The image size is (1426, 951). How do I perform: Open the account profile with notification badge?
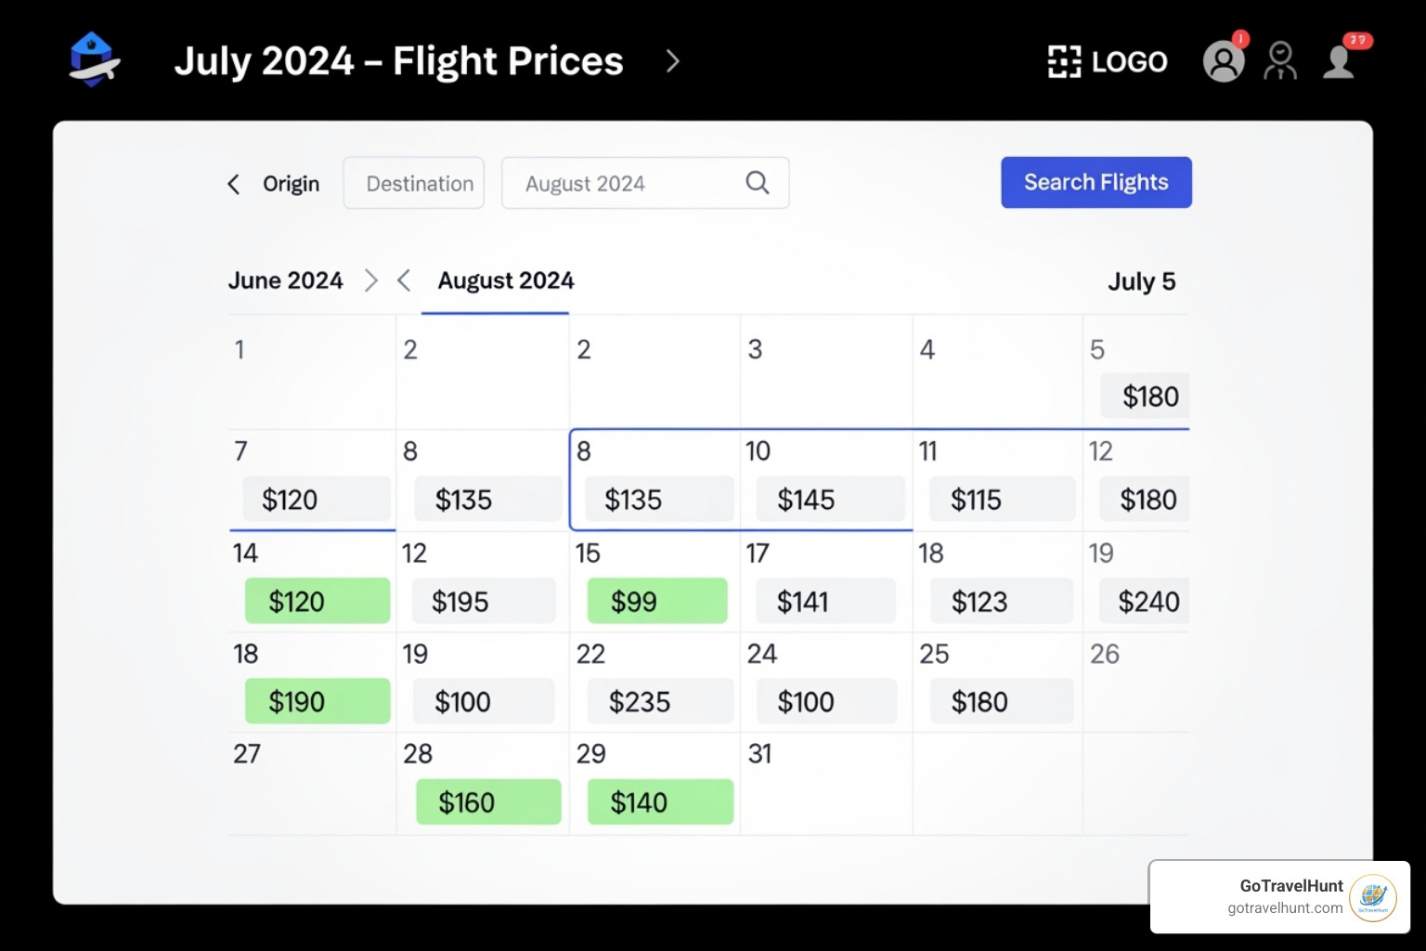coord(1224,61)
